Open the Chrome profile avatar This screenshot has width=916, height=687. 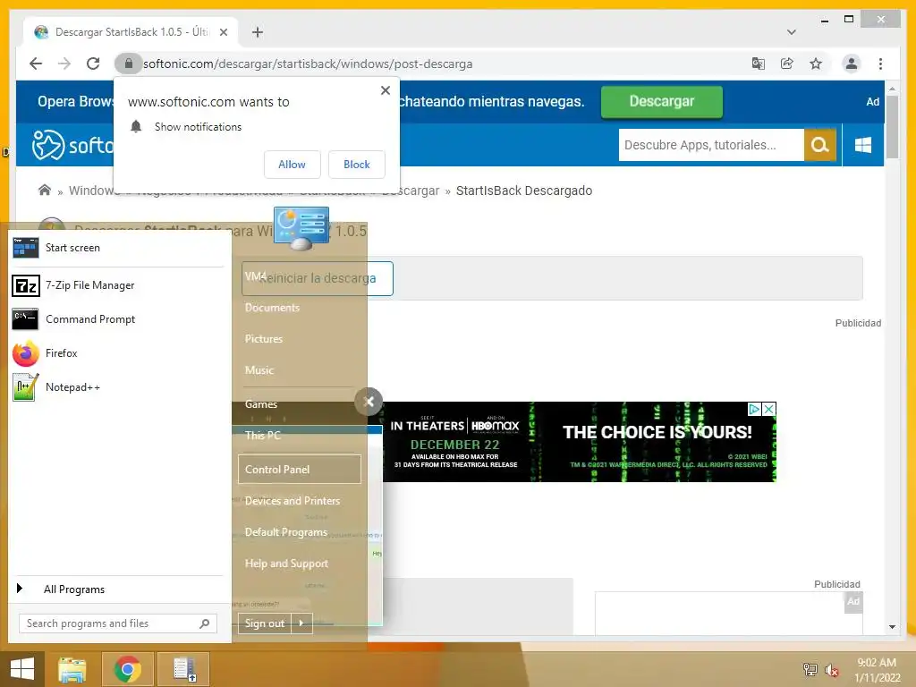[852, 64]
